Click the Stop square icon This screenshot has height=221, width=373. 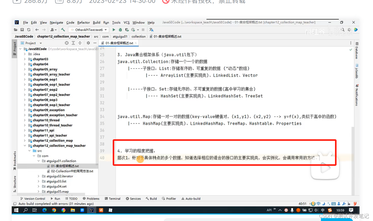pos(143,30)
